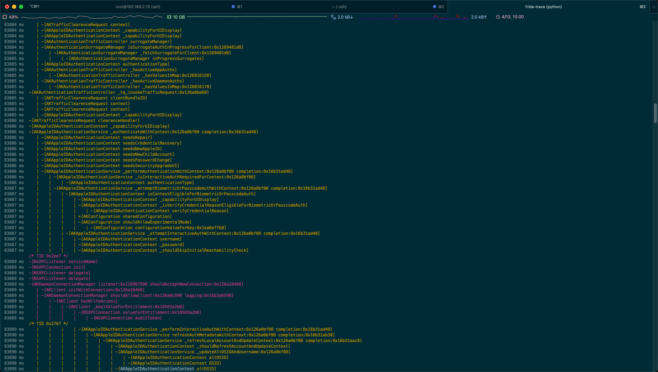Click the [NSXPCConnection init] line

(x=57, y=267)
